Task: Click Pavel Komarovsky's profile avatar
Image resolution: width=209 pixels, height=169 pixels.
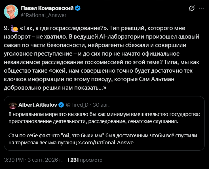Action: click(11, 12)
